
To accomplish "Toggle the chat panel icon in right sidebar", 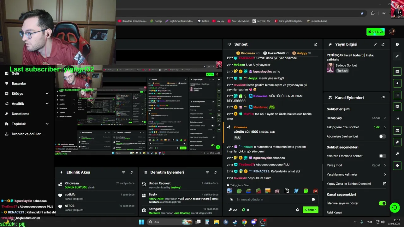I will [x=397, y=107].
